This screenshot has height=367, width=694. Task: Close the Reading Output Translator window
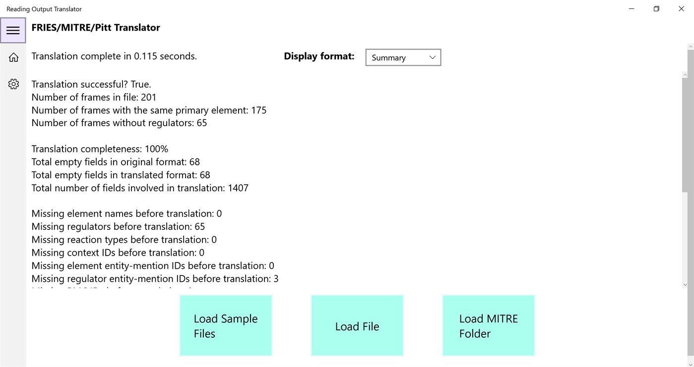[x=681, y=9]
